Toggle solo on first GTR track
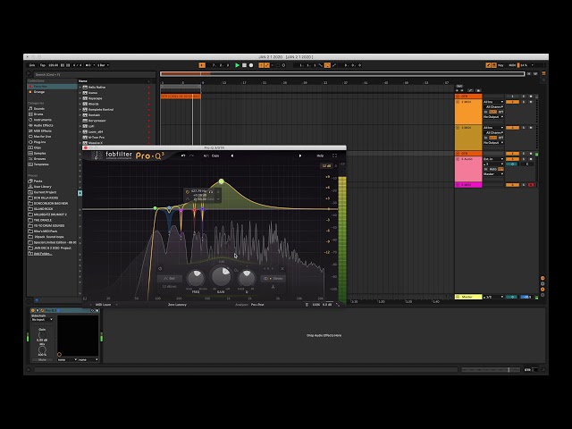Screen dimensions: 572x429 [524, 97]
